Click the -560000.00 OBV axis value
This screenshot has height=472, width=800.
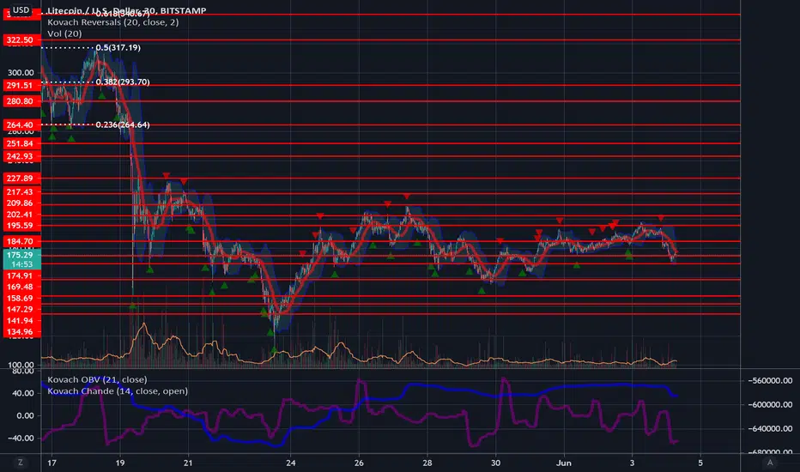pos(770,381)
